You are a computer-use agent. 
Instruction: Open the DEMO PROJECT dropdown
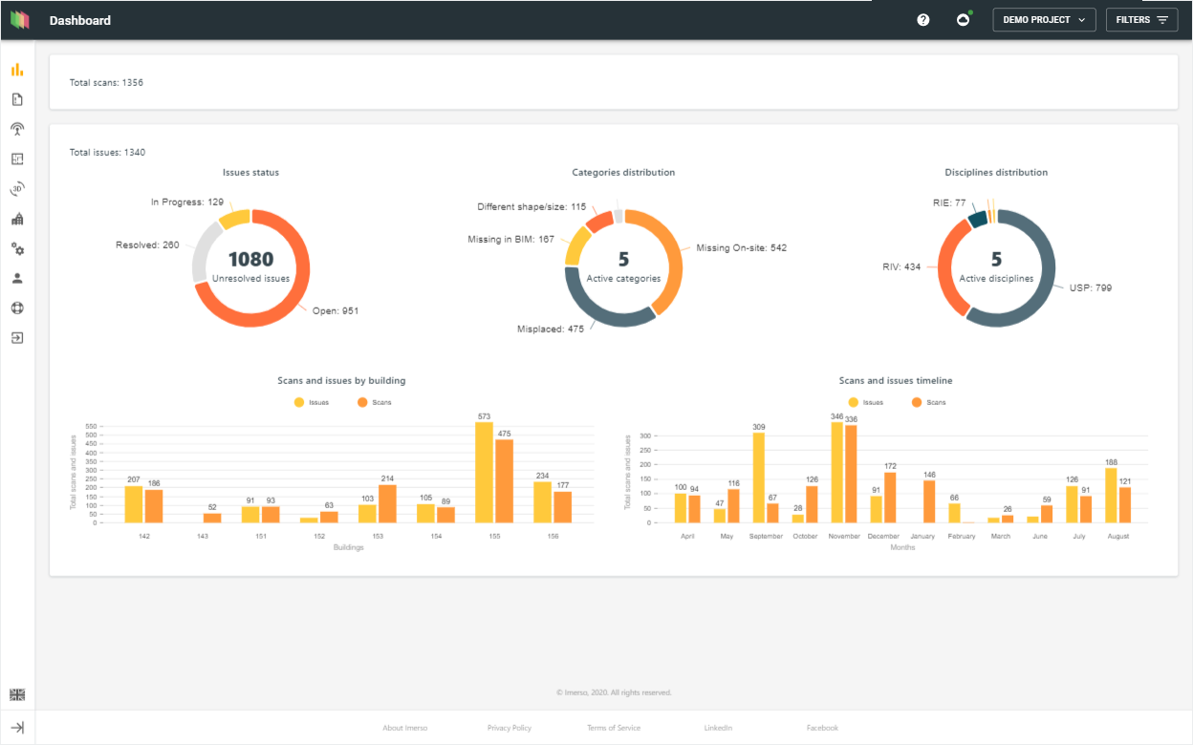click(1044, 19)
